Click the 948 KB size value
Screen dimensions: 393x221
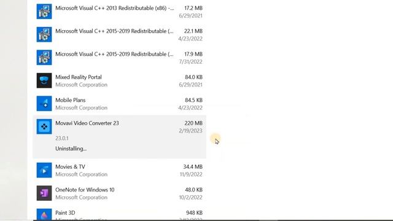click(x=194, y=213)
